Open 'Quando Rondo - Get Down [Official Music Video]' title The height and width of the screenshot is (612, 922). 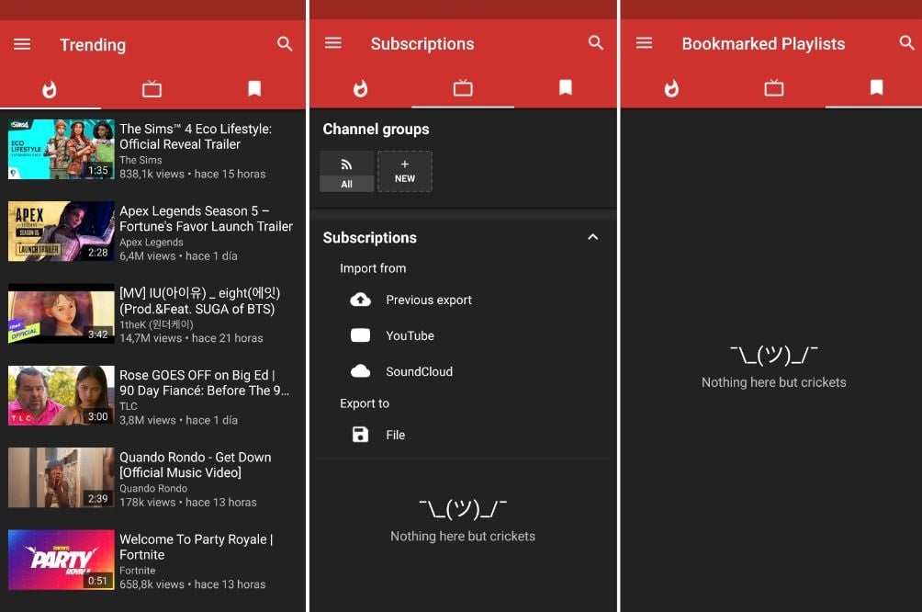coord(196,465)
